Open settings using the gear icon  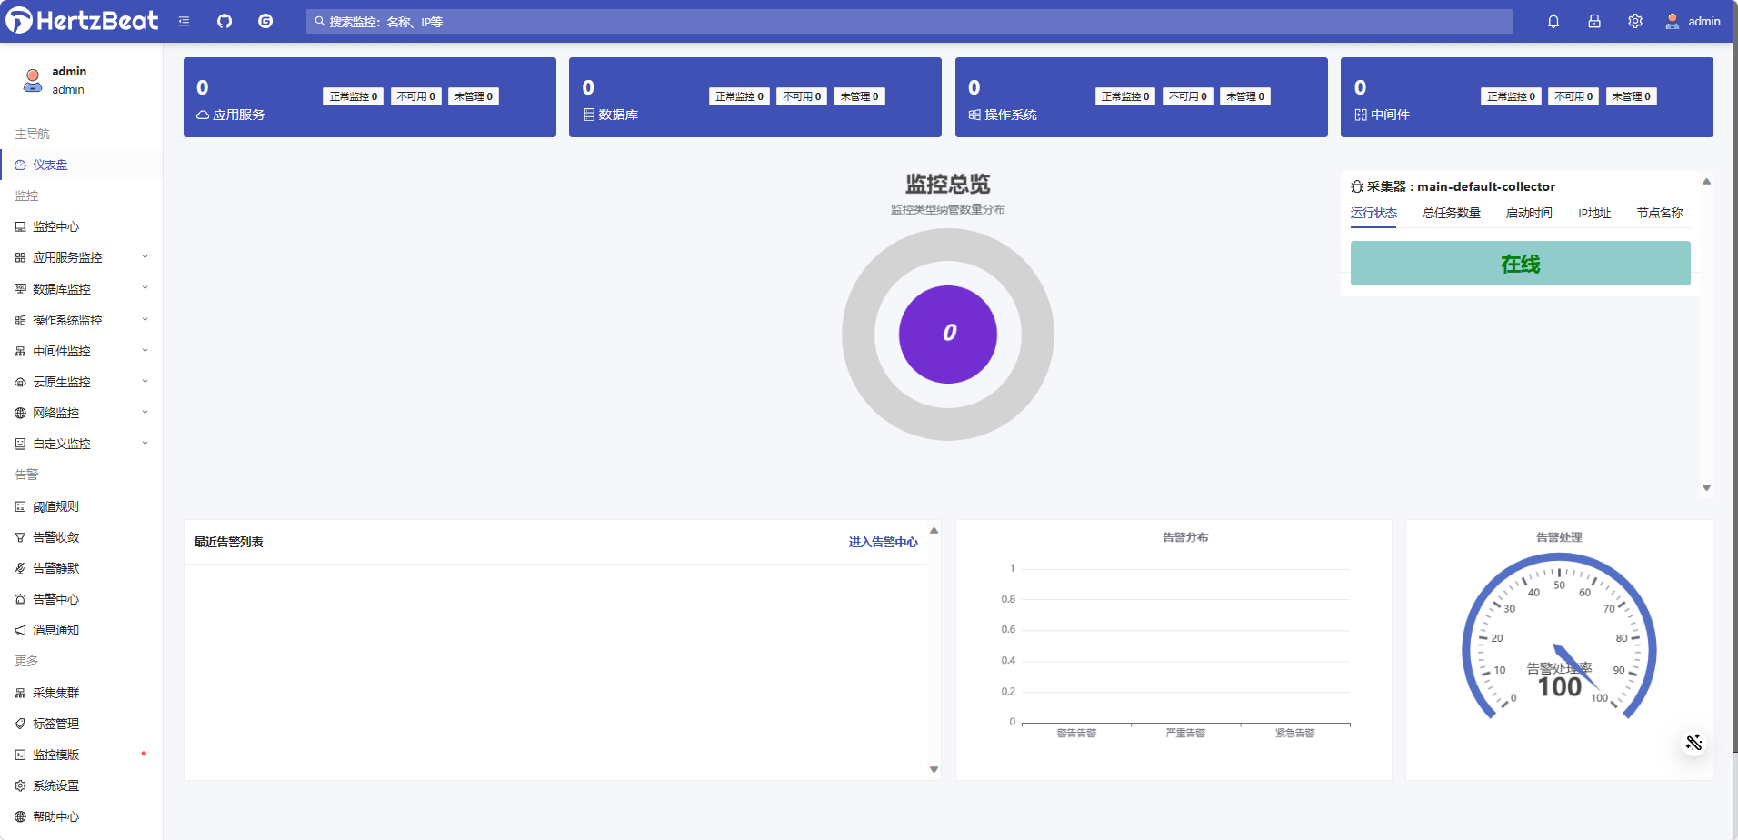pyautogui.click(x=1635, y=20)
